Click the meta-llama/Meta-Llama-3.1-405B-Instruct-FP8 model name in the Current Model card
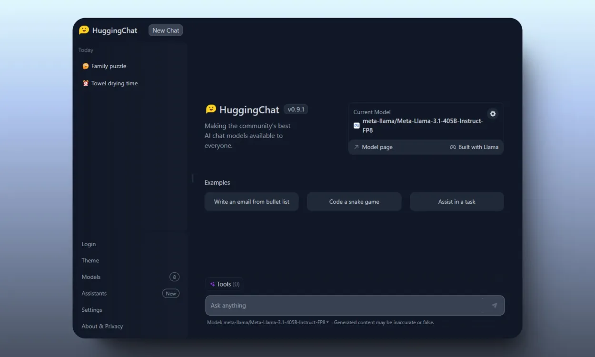 423,126
